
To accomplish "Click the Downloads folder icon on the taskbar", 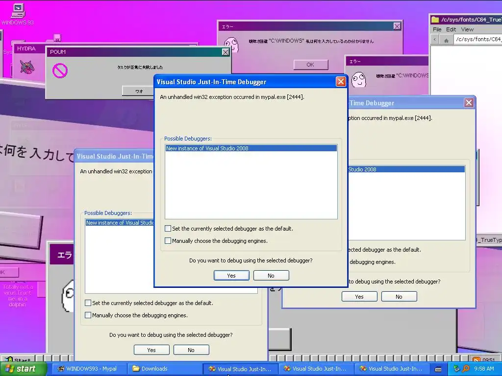I will (136, 369).
